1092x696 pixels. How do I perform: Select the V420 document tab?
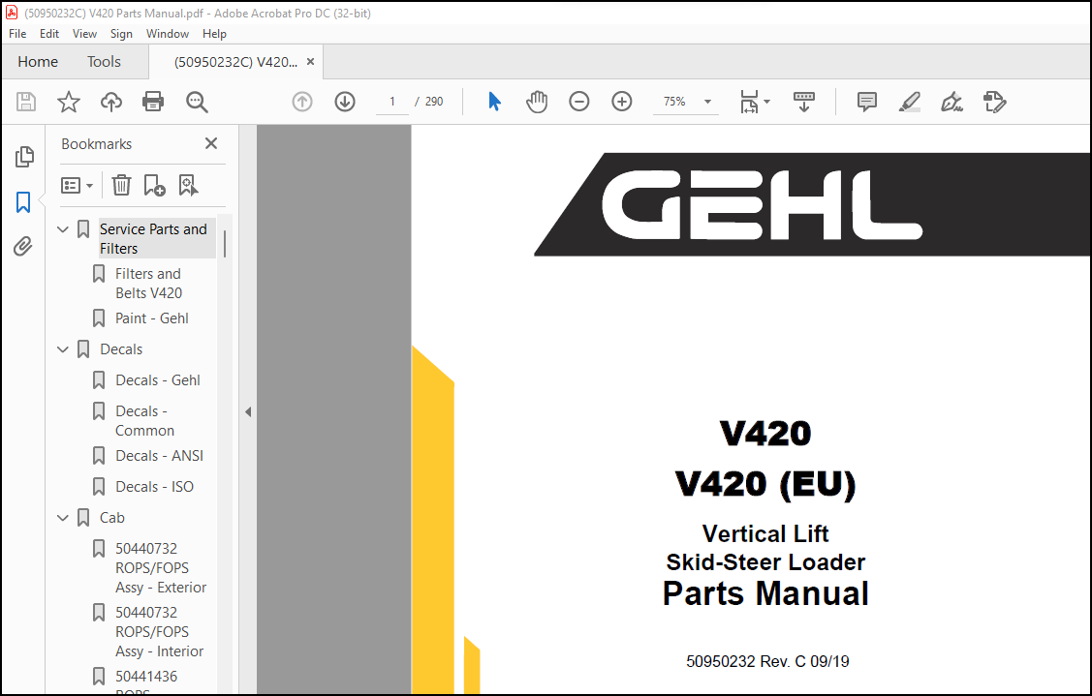[x=235, y=62]
